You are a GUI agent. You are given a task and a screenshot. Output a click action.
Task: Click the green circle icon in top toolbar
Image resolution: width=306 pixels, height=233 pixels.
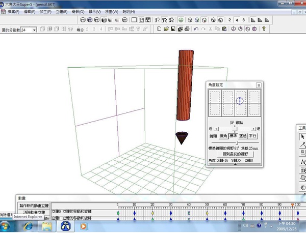click(x=181, y=20)
